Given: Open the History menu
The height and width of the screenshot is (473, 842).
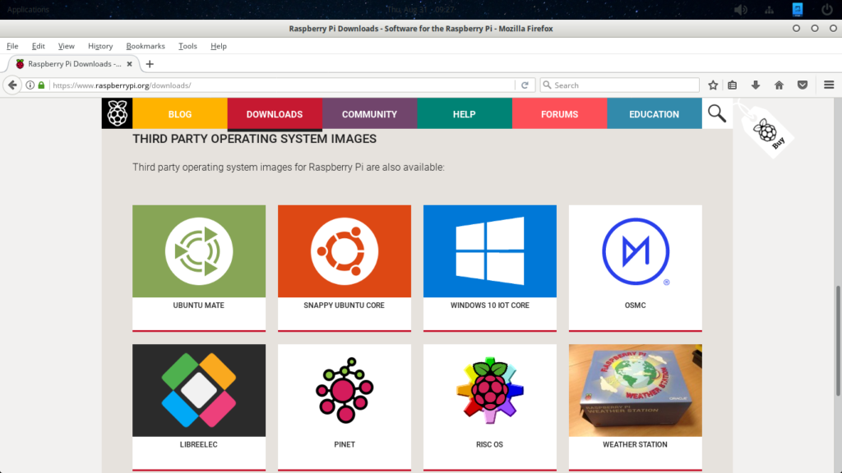Looking at the screenshot, I should (x=100, y=46).
